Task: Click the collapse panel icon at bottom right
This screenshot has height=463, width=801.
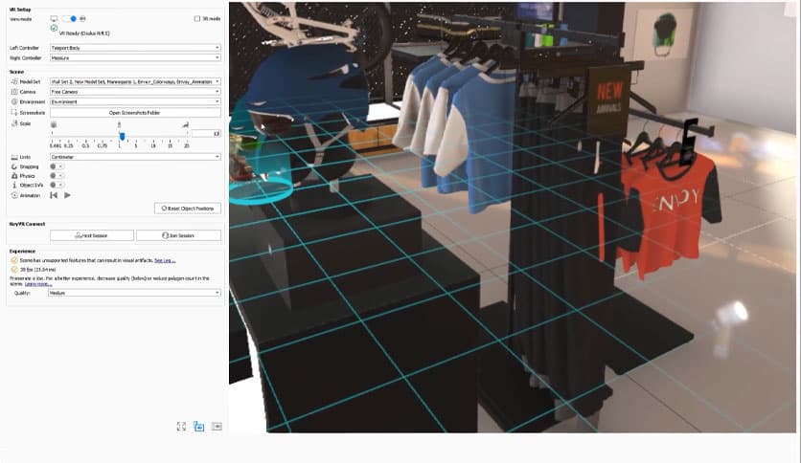Action: click(217, 427)
